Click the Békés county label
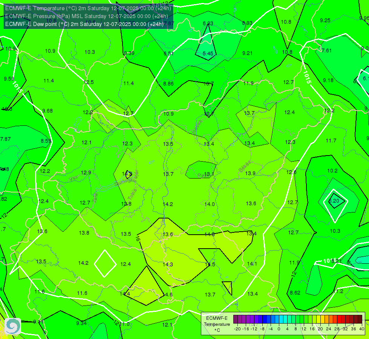The width and height of the screenshot is (369, 339). 245,166
